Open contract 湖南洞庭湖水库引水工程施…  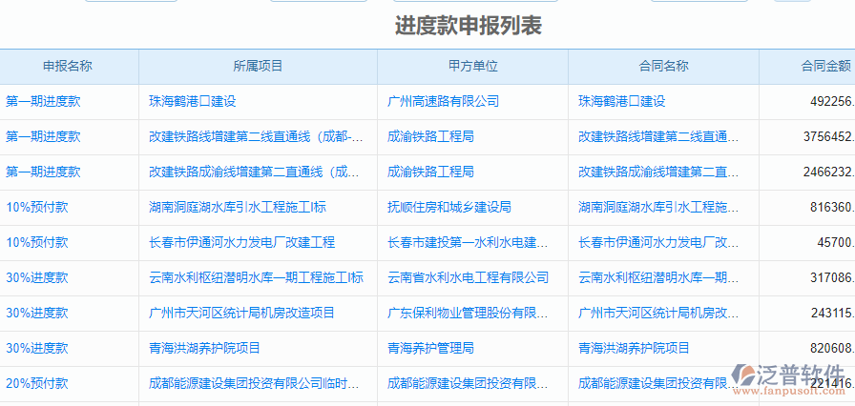point(658,208)
